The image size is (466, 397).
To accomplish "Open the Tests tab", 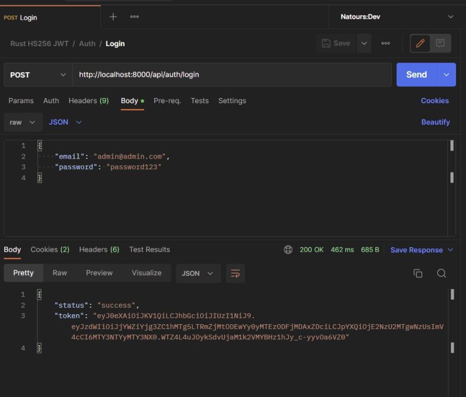I will [199, 101].
